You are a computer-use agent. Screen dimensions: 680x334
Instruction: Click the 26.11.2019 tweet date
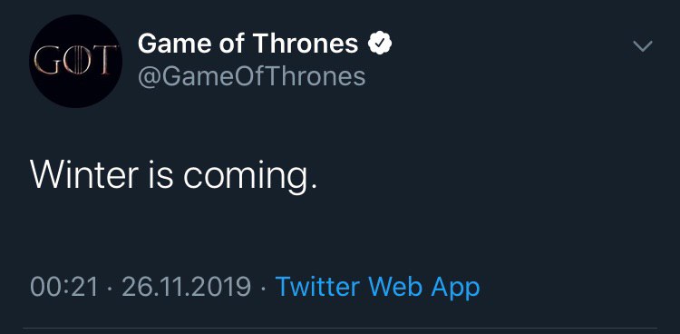[187, 288]
